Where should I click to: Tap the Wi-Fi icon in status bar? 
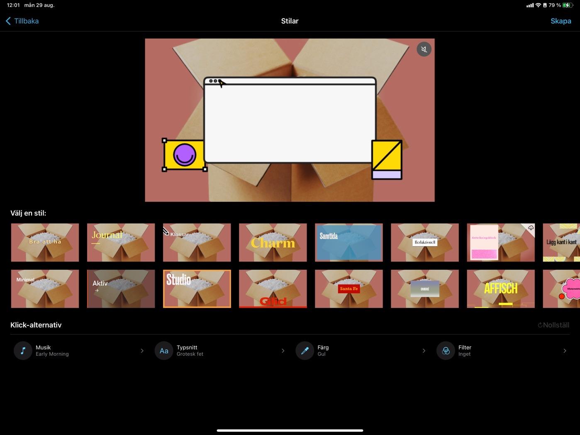point(538,5)
